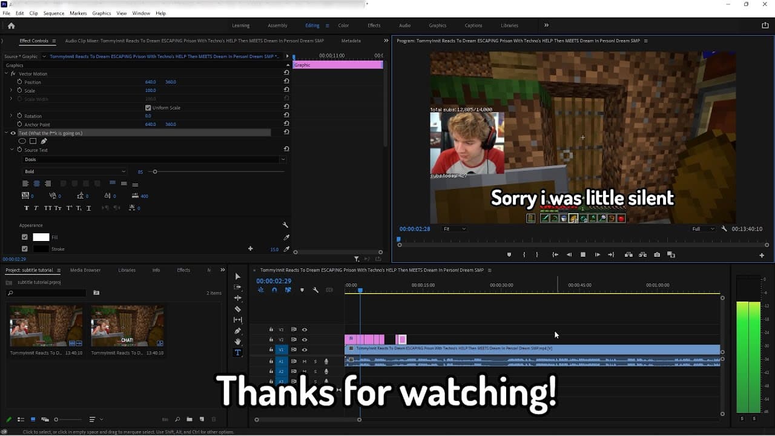Select the Hand tool

click(x=237, y=342)
